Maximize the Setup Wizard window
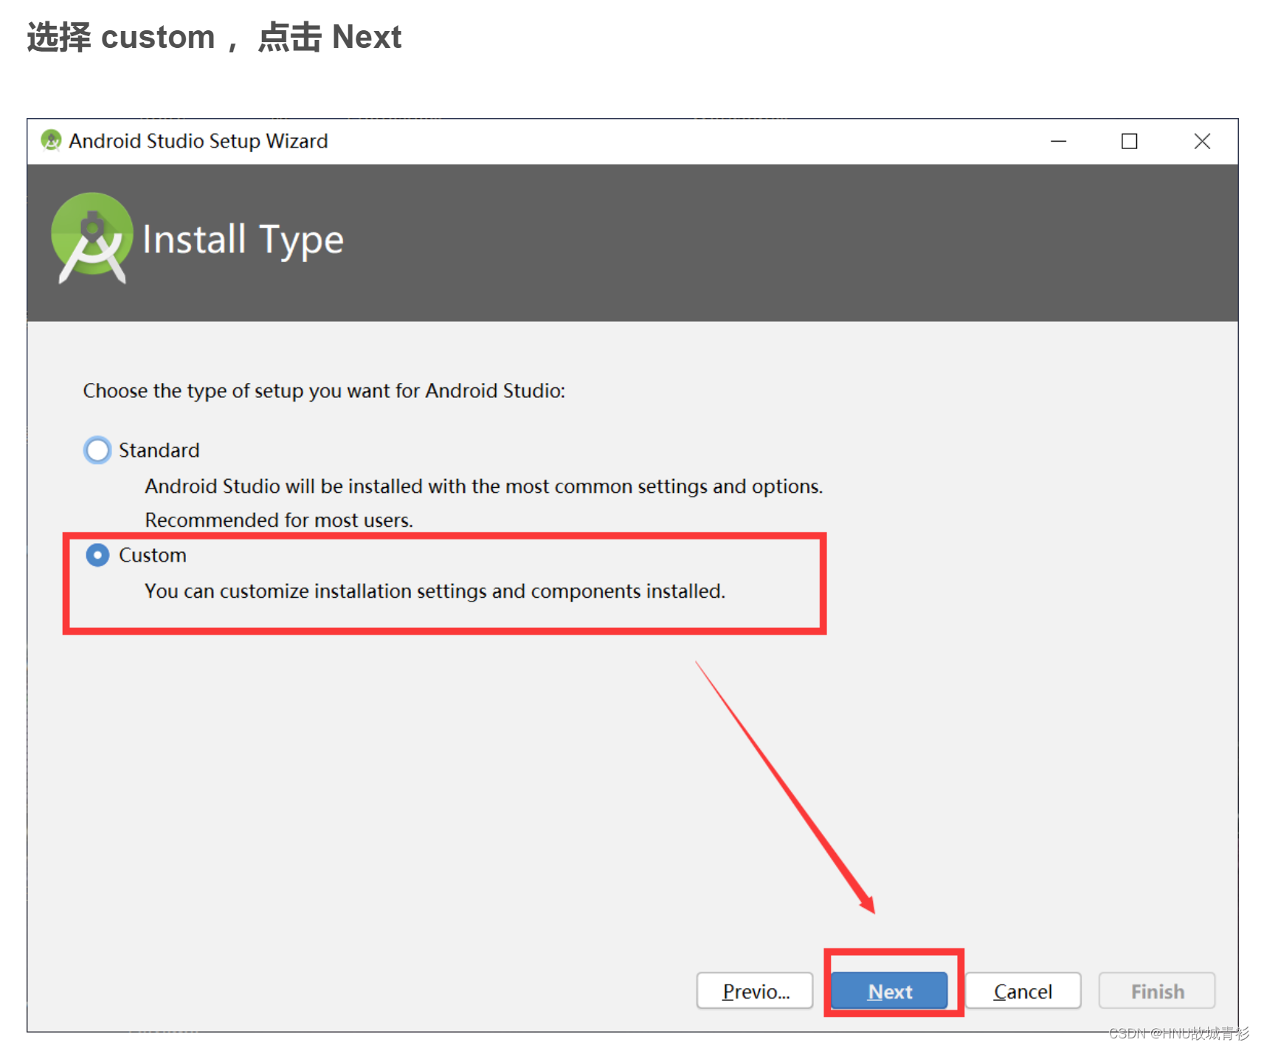 pos(1129,141)
